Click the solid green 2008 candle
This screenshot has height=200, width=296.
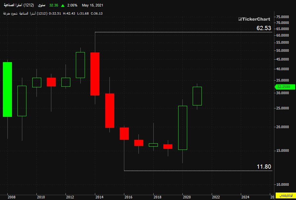pyautogui.click(x=7, y=89)
